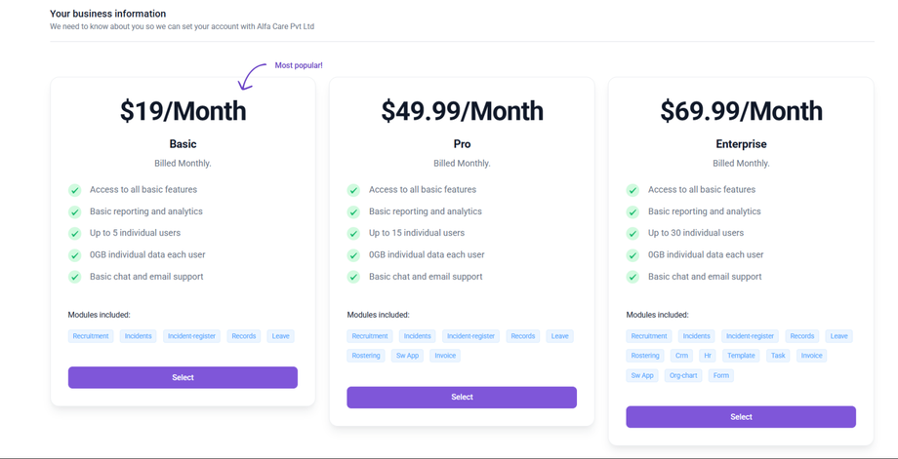This screenshot has height=459, width=898.
Task: Click the Crm module tag in Enterprise plan
Action: pos(681,356)
